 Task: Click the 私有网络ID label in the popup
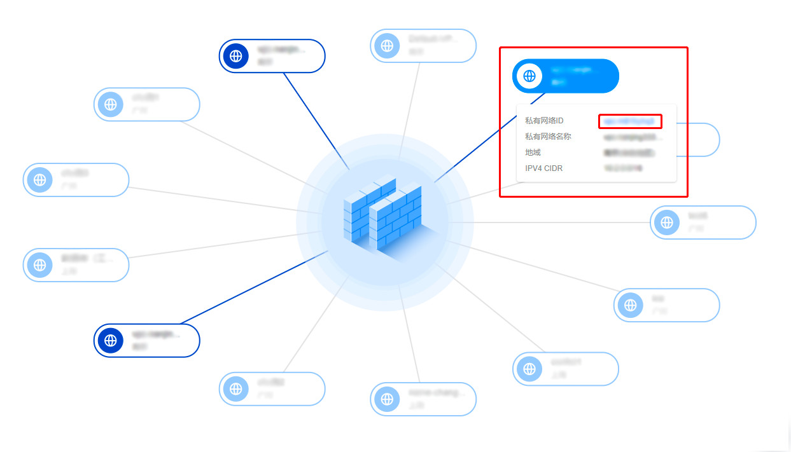[544, 121]
